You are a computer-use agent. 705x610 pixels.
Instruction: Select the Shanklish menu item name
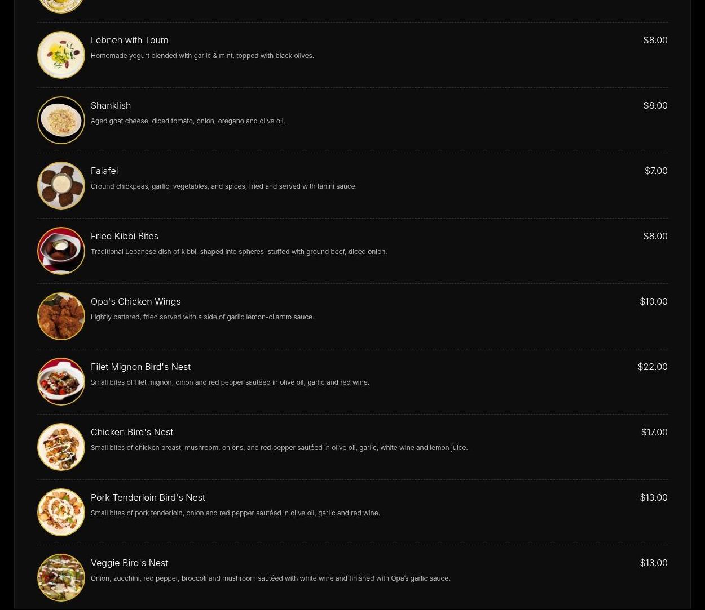pos(111,105)
